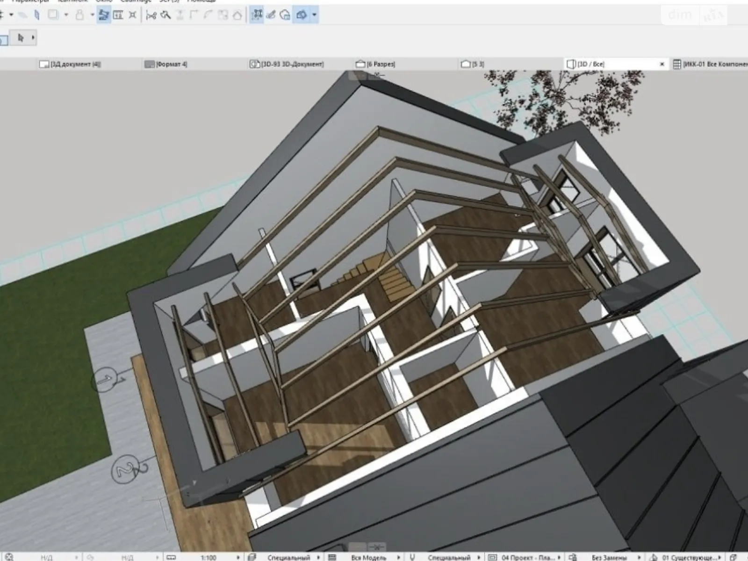This screenshot has height=561, width=748.
Task: Click the icon before Без Замены
Action: 572,557
